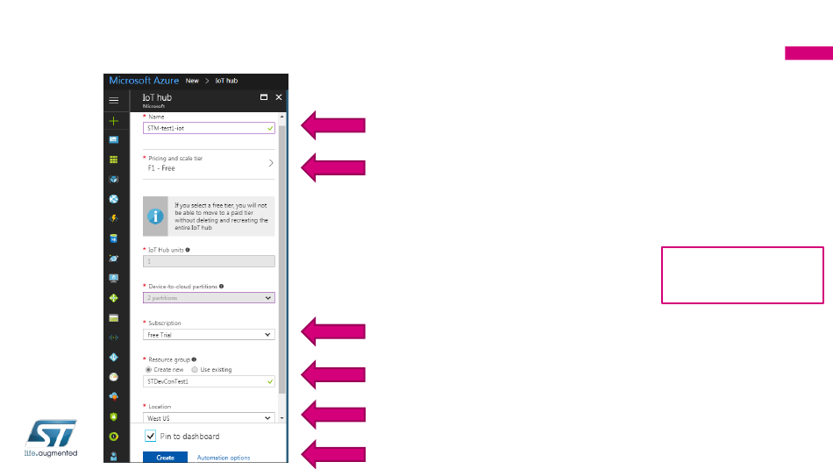Open Security Center shield icon
This screenshot has height=469, width=833.
pyautogui.click(x=114, y=416)
